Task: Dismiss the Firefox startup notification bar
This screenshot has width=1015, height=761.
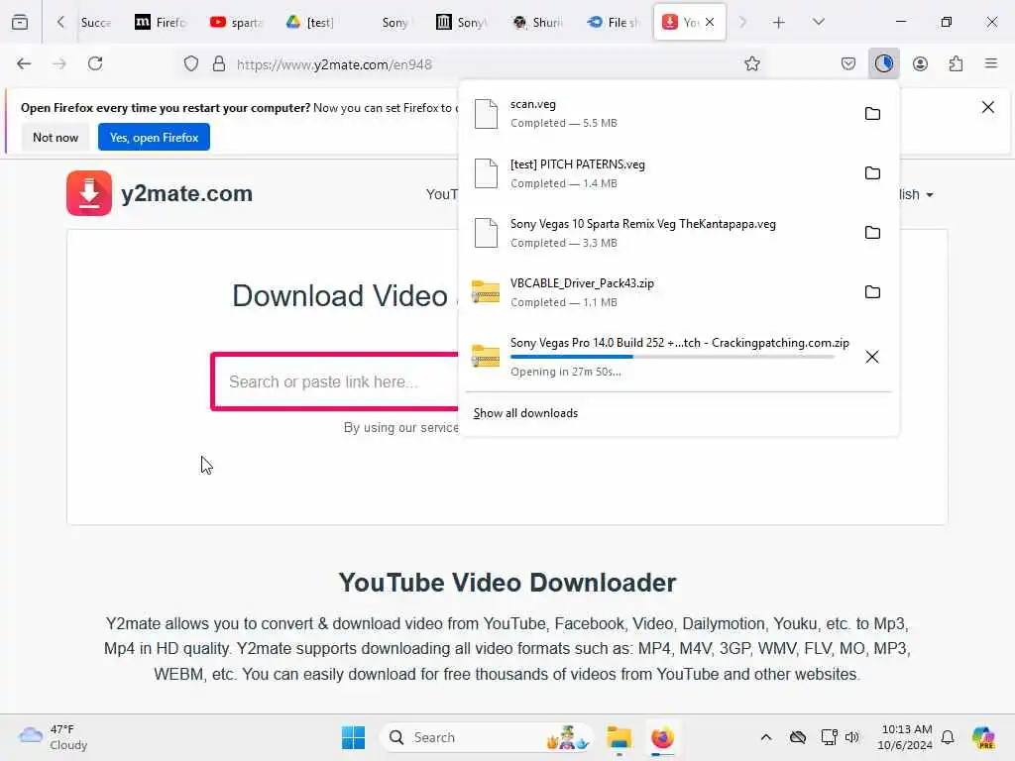Action: click(x=988, y=107)
